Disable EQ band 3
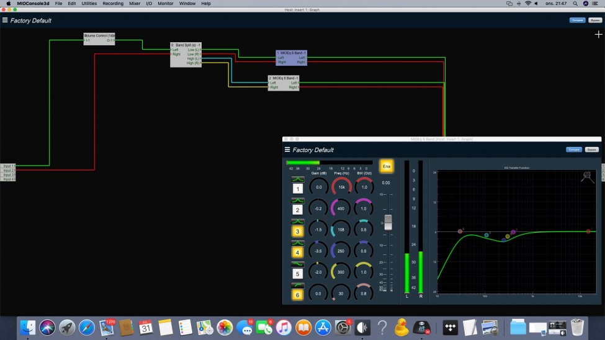605x340 pixels. (298, 231)
